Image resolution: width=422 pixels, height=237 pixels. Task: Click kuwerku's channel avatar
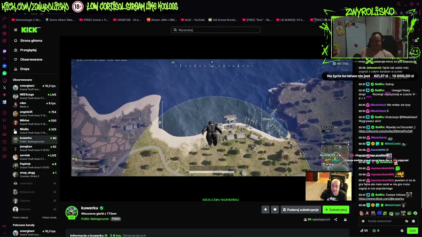(72, 212)
